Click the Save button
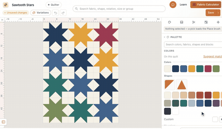 click(x=211, y=13)
